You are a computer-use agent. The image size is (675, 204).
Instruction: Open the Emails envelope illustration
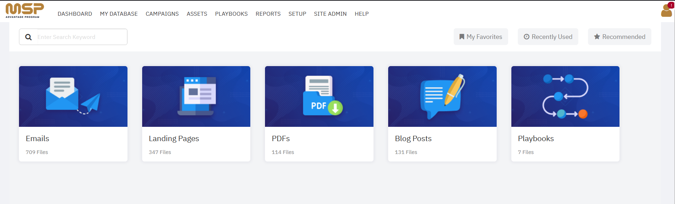click(x=73, y=96)
